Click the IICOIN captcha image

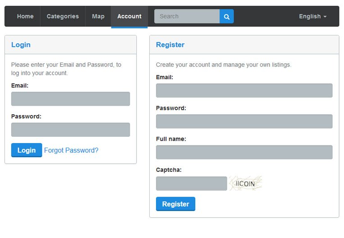[246, 184]
